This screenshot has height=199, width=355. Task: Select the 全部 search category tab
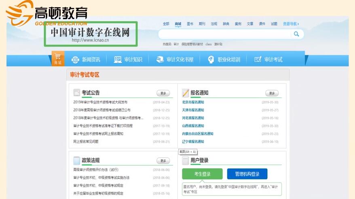tap(166, 24)
